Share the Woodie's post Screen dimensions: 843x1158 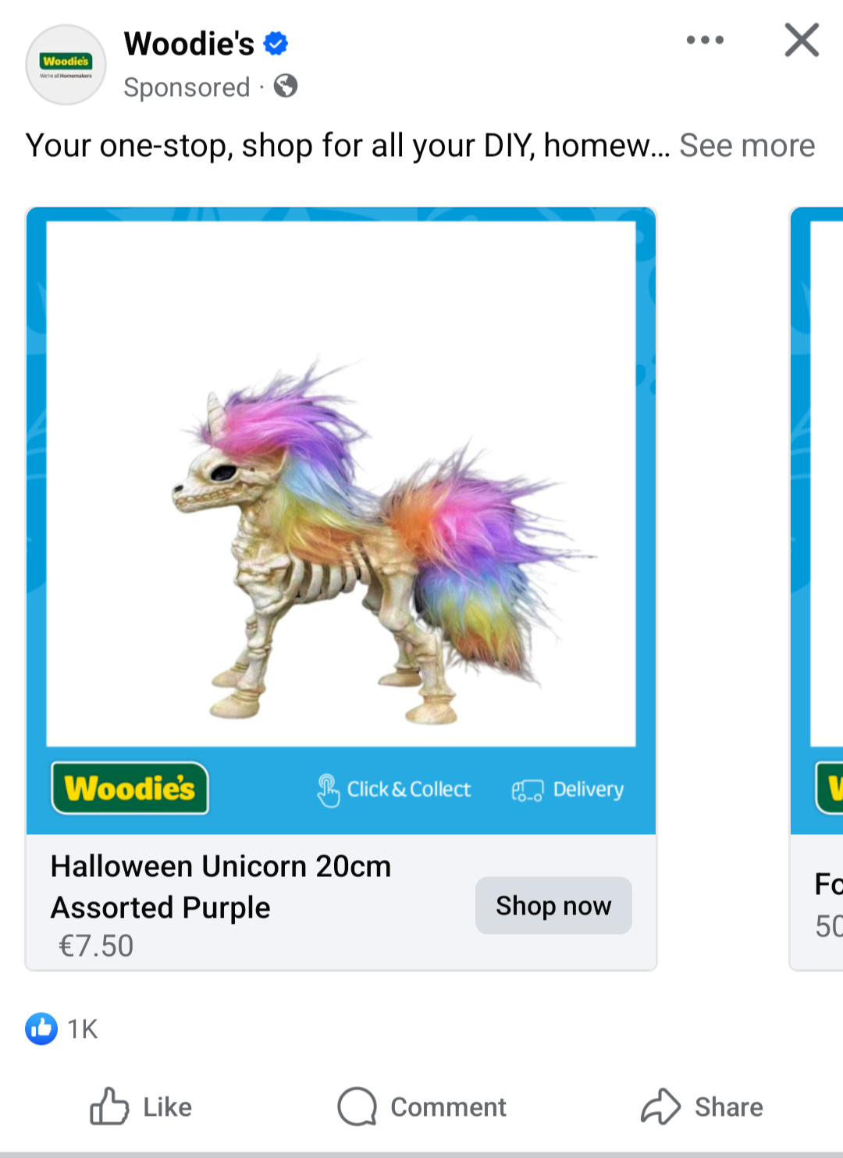pyautogui.click(x=702, y=1106)
